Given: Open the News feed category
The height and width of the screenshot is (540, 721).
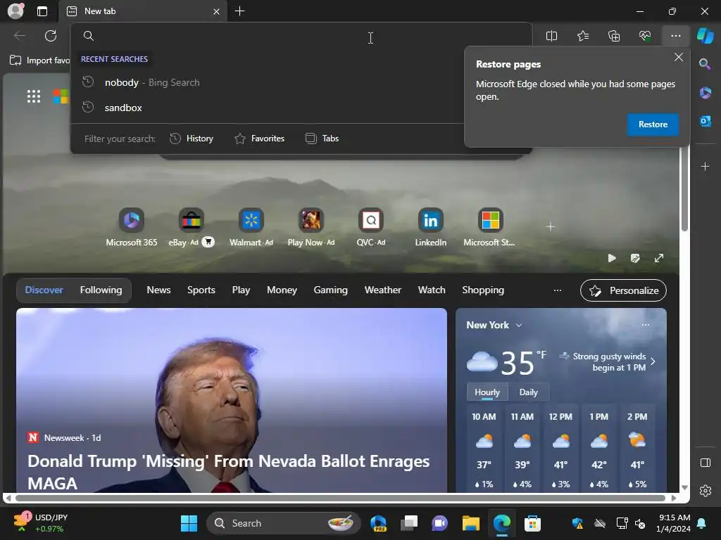Looking at the screenshot, I should click(158, 290).
